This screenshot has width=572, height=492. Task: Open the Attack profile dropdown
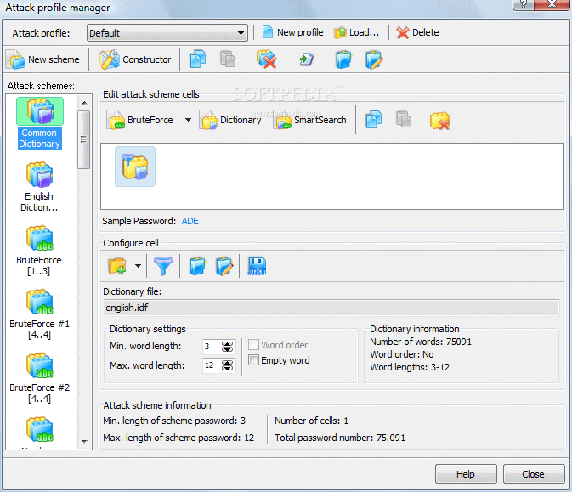pos(167,33)
